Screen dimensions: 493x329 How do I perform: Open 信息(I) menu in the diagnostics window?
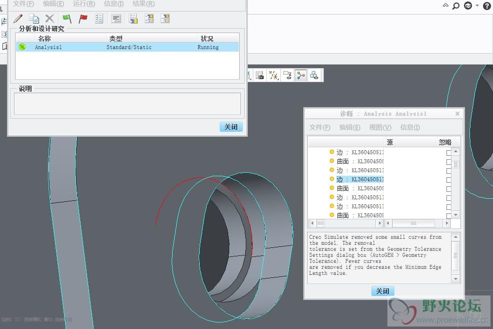point(410,127)
